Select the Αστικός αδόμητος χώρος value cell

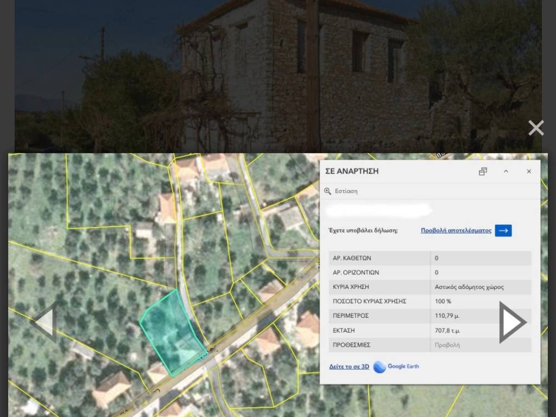click(x=469, y=287)
